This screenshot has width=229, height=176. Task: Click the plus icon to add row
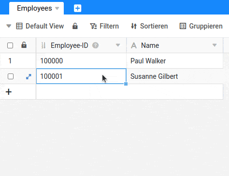point(9,92)
